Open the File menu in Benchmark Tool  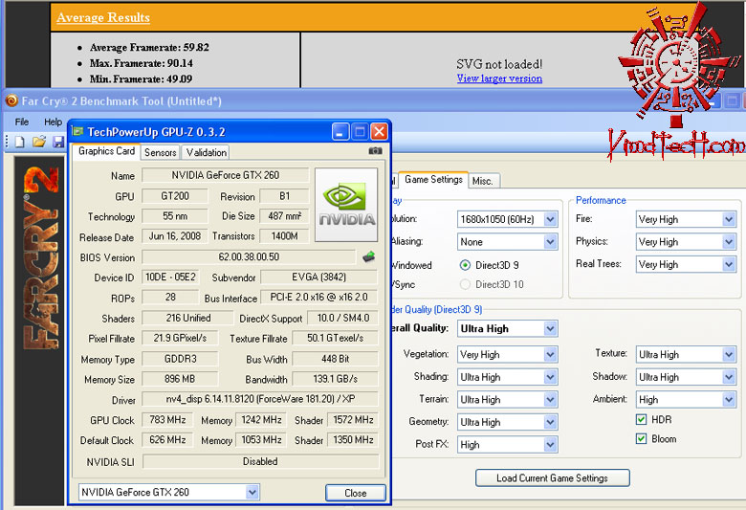point(22,122)
